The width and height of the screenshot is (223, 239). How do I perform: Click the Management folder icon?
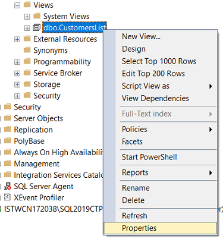click(8, 163)
